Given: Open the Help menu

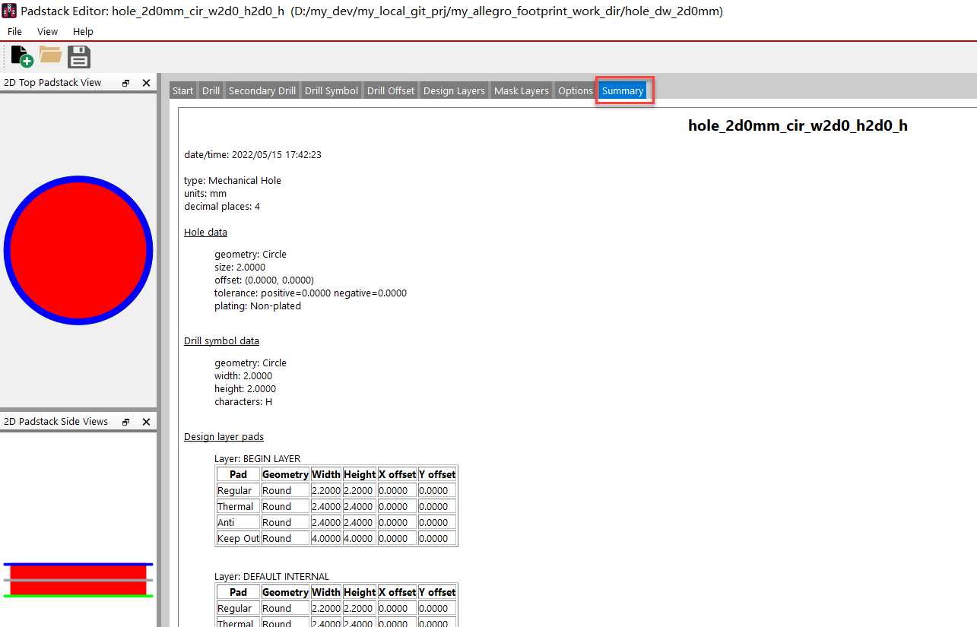Looking at the screenshot, I should pos(83,32).
